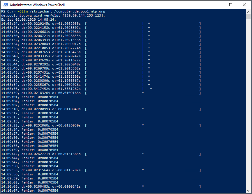Maximize the PowerShell window
The width and height of the screenshot is (252, 194).
(231, 5)
